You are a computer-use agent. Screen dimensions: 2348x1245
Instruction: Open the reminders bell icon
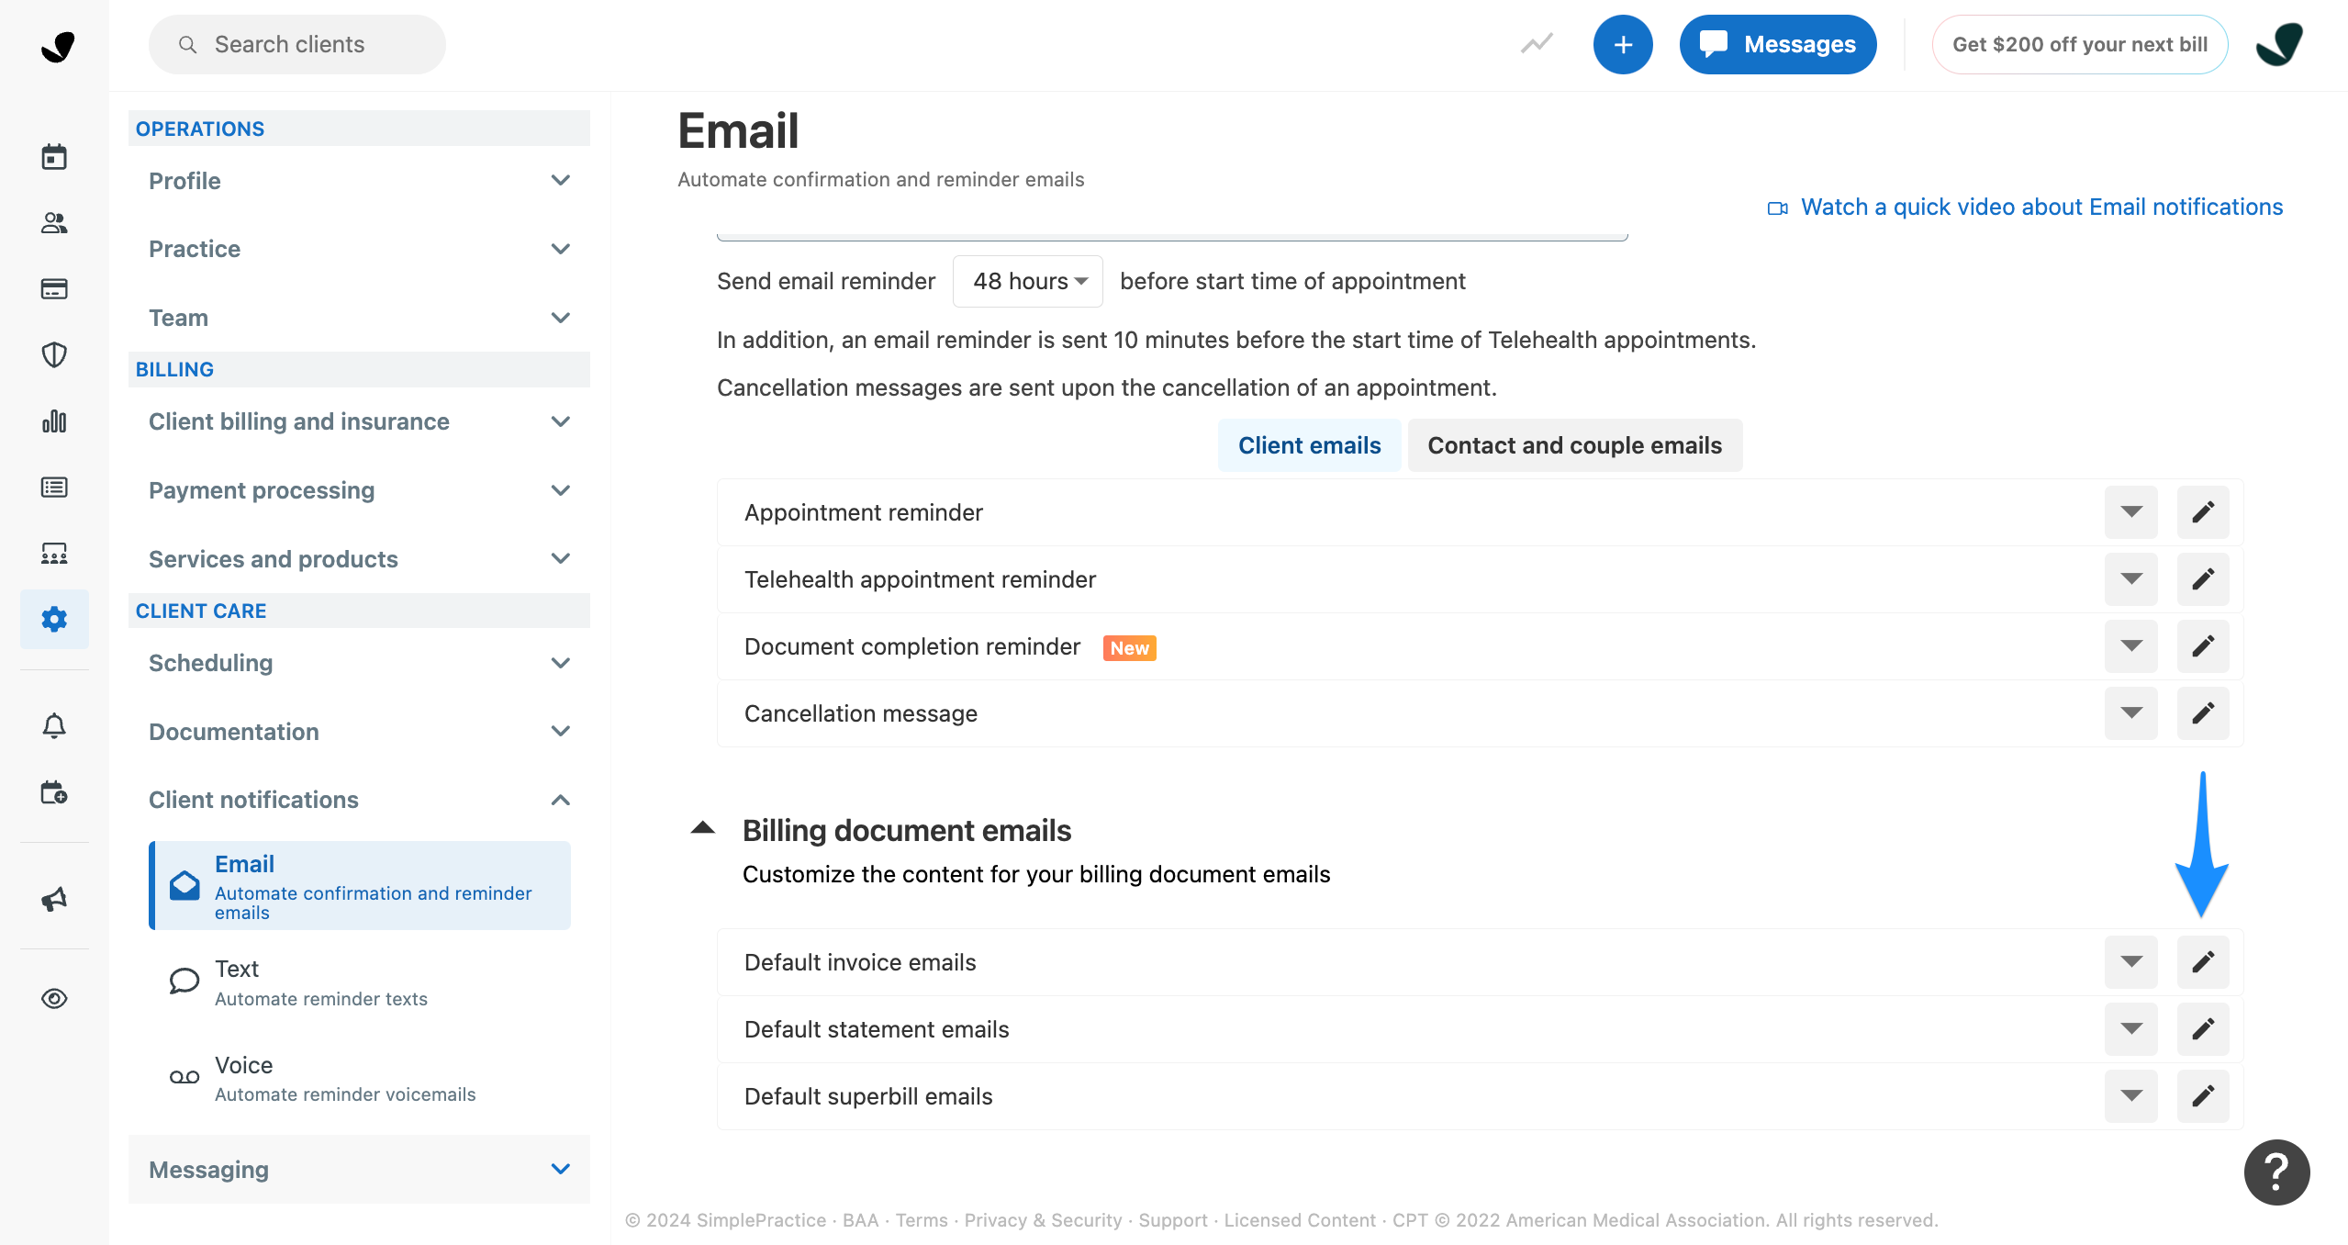(54, 726)
